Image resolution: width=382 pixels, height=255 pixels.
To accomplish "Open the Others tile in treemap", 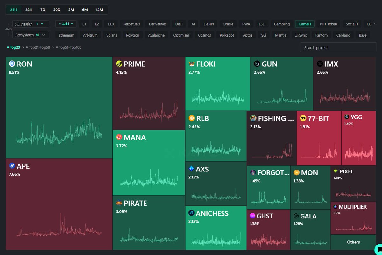I will pyautogui.click(x=353, y=242).
